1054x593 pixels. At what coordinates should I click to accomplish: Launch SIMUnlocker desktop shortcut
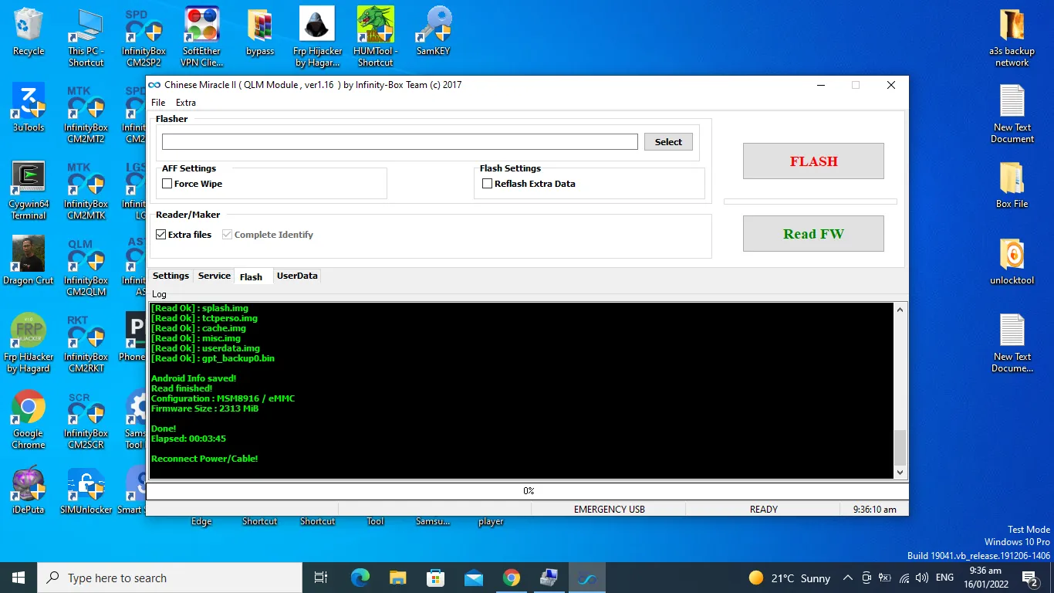pyautogui.click(x=86, y=491)
